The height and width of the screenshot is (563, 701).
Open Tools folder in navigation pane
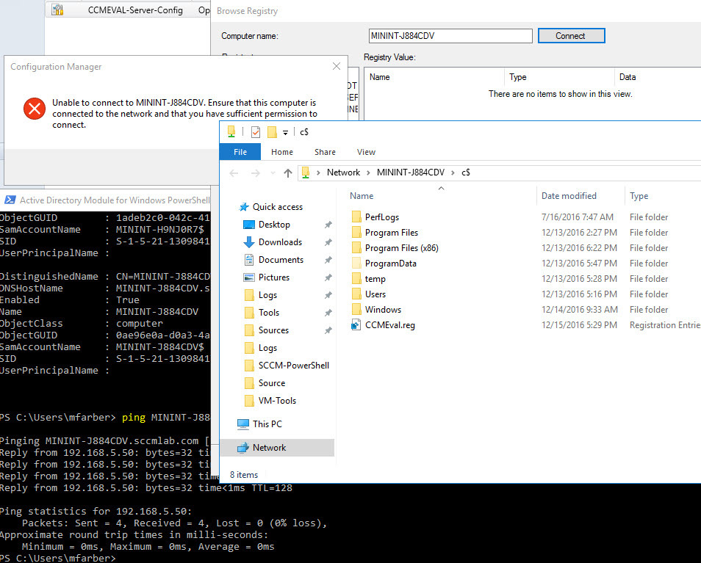(x=269, y=313)
